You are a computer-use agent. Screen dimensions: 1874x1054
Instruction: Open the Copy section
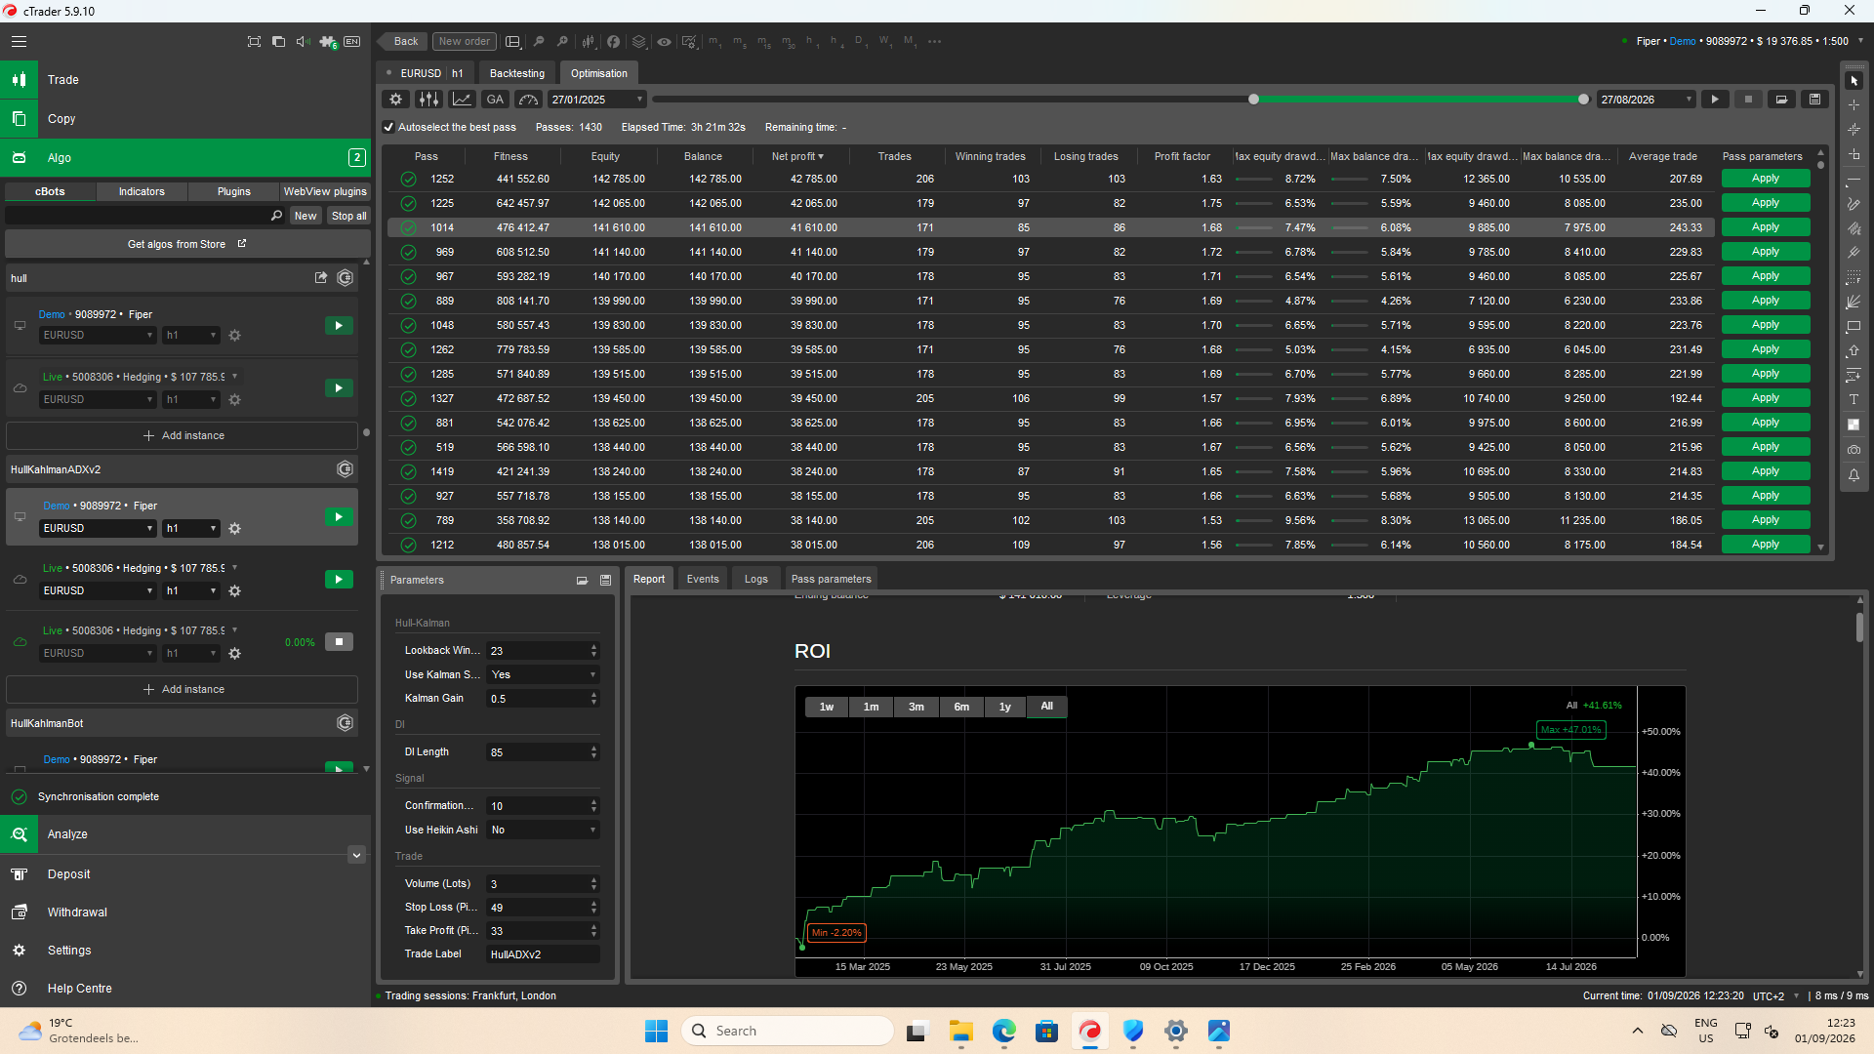pyautogui.click(x=185, y=119)
